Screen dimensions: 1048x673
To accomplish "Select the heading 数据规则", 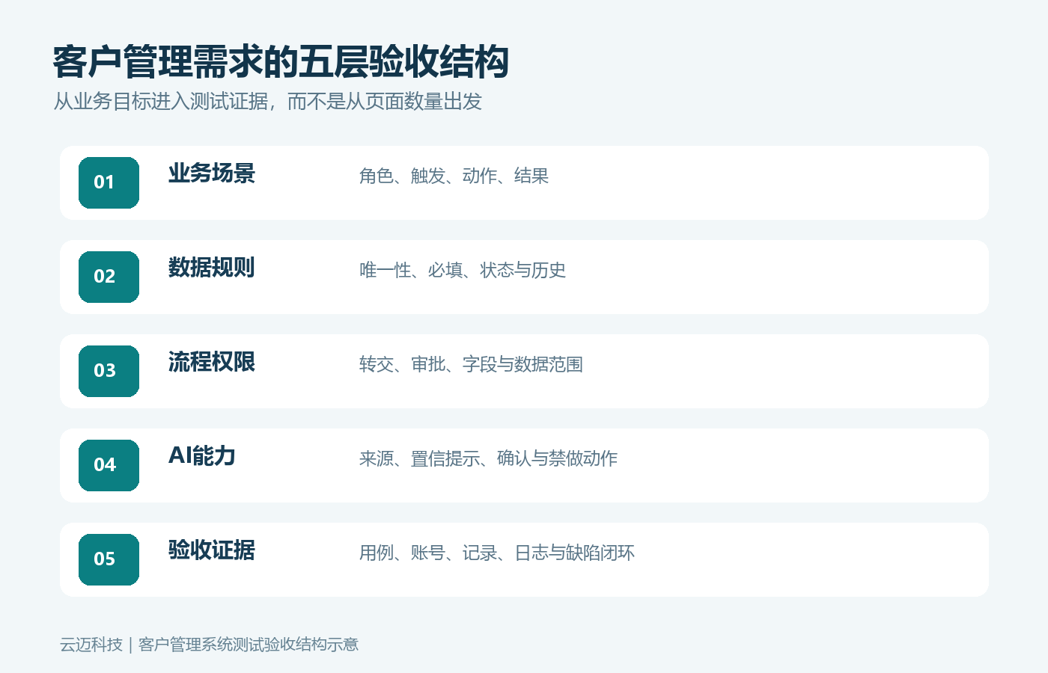I will [x=212, y=268].
